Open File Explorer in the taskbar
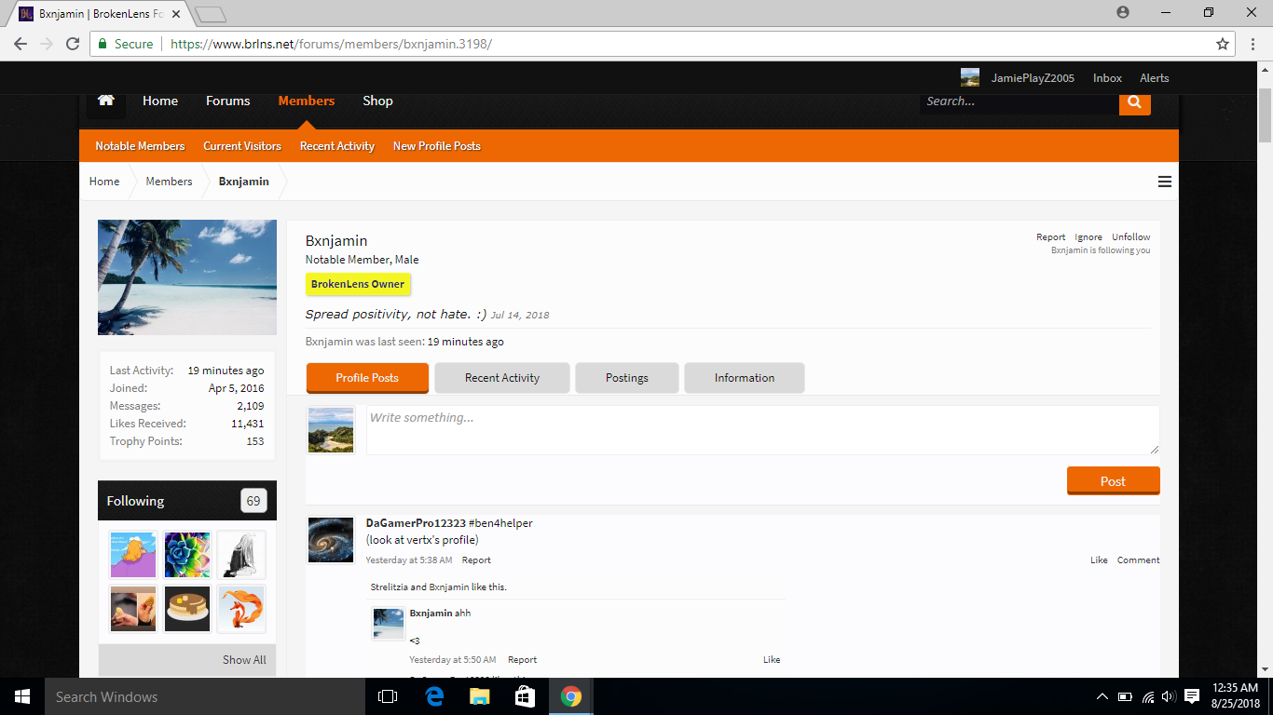This screenshot has width=1273, height=715. click(480, 696)
